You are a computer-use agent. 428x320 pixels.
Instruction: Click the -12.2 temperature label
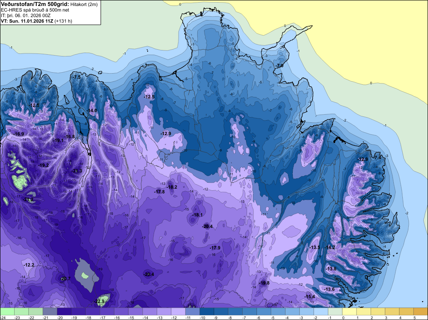pos(29,265)
